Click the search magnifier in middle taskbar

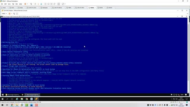(x=7, y=99)
